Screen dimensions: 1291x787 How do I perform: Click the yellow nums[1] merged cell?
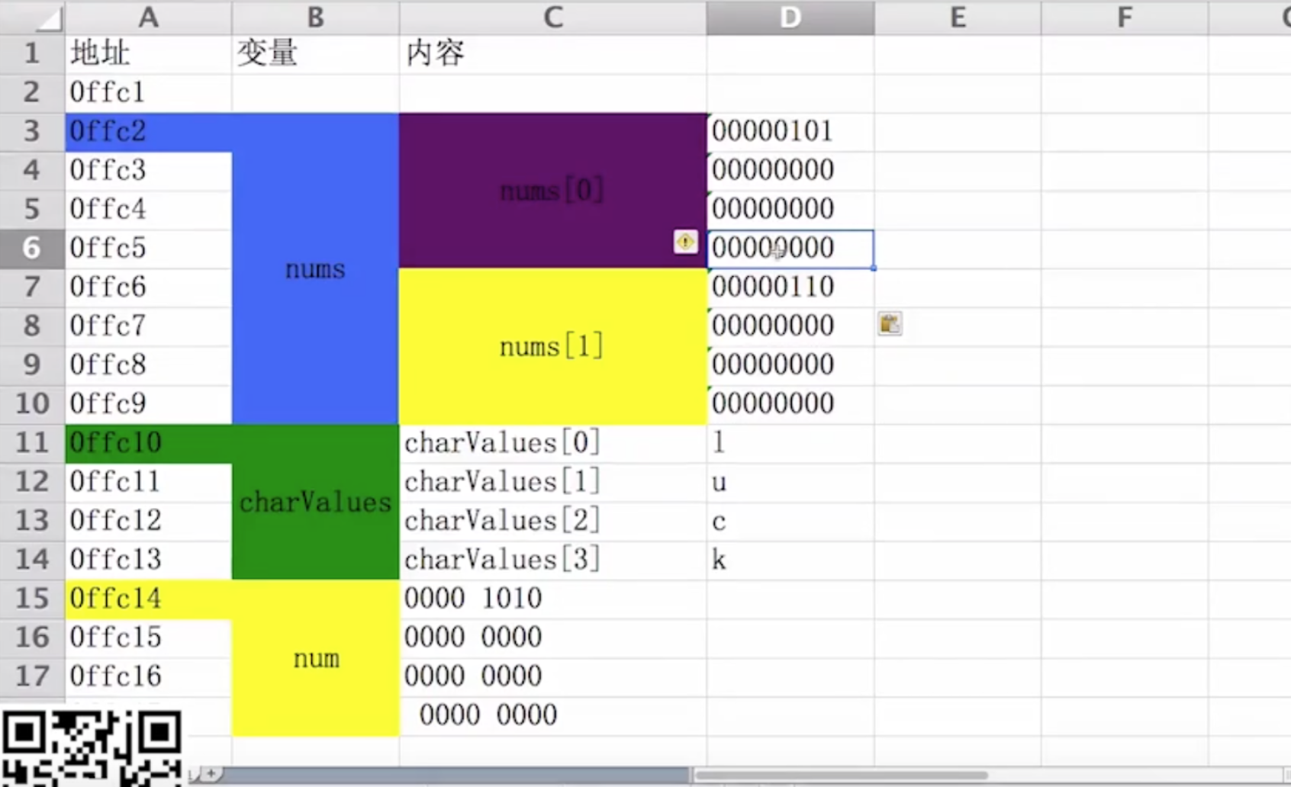coord(553,347)
